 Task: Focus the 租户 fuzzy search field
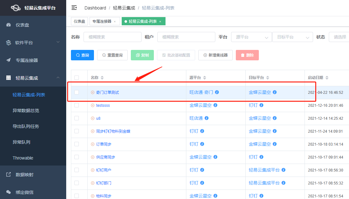[x=186, y=37]
